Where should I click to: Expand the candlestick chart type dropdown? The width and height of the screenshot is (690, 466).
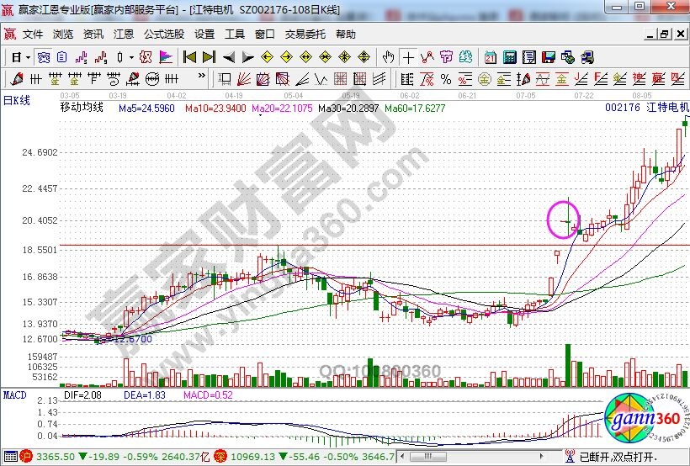(130, 57)
